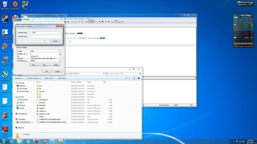Click the Action Center flag in tray
This screenshot has height=144, width=257.
click(x=237, y=141)
